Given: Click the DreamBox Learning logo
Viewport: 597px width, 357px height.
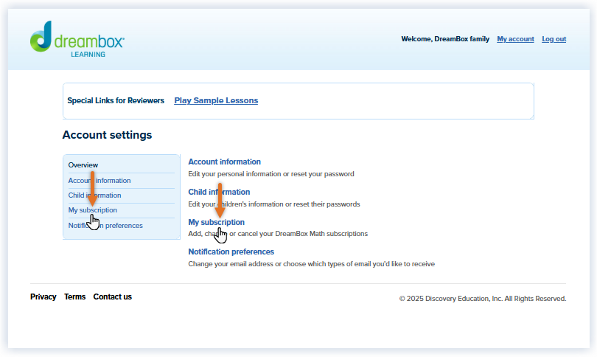Looking at the screenshot, I should 77,39.
